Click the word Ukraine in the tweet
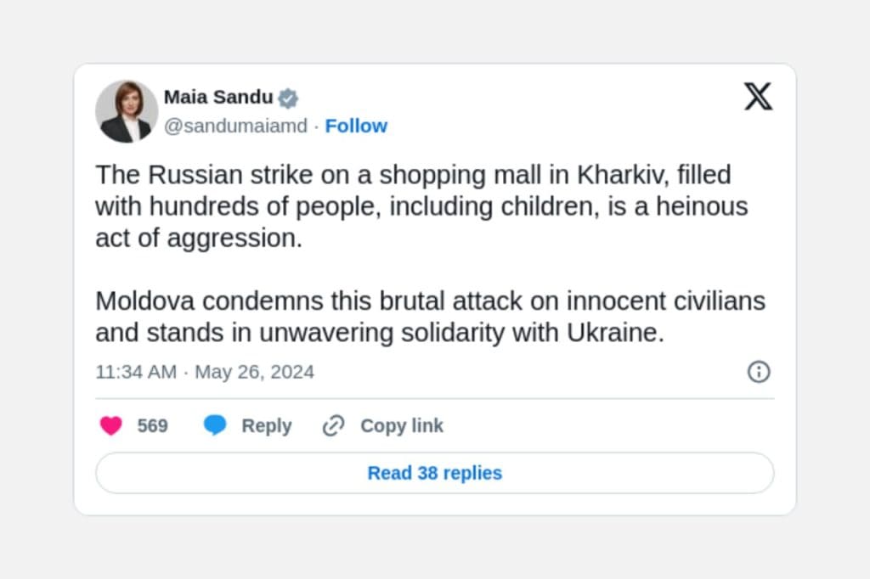Screen dimensions: 870x579 (x=614, y=333)
